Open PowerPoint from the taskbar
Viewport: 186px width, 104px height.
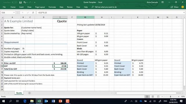pyautogui.click(x=60, y=101)
